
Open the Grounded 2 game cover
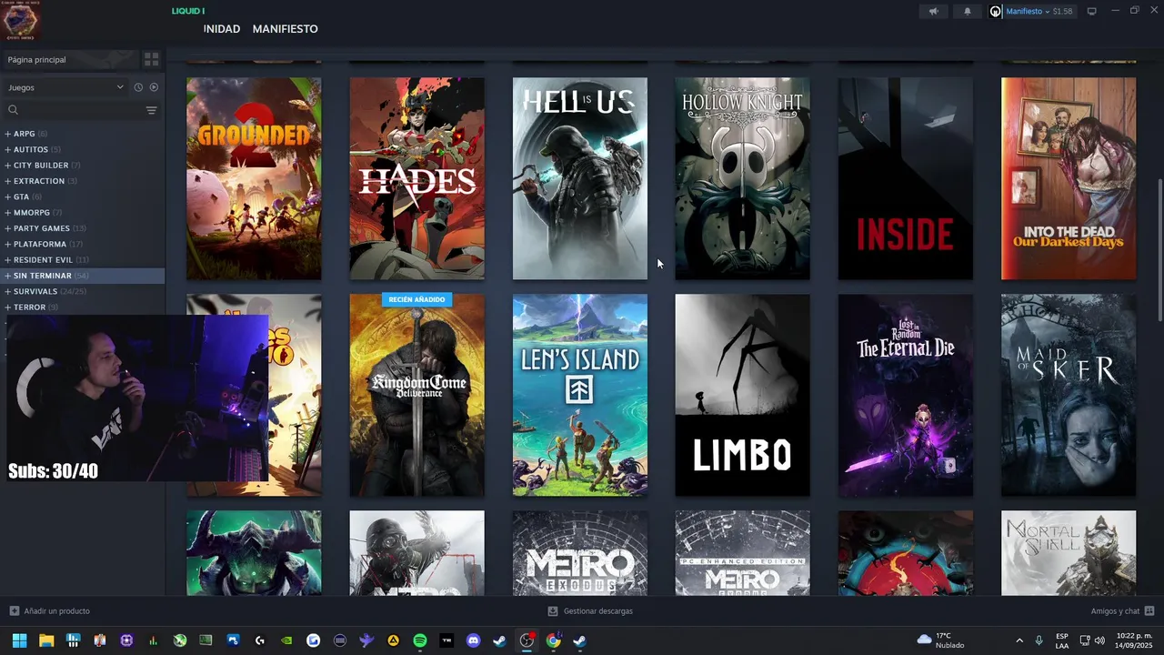pyautogui.click(x=254, y=178)
